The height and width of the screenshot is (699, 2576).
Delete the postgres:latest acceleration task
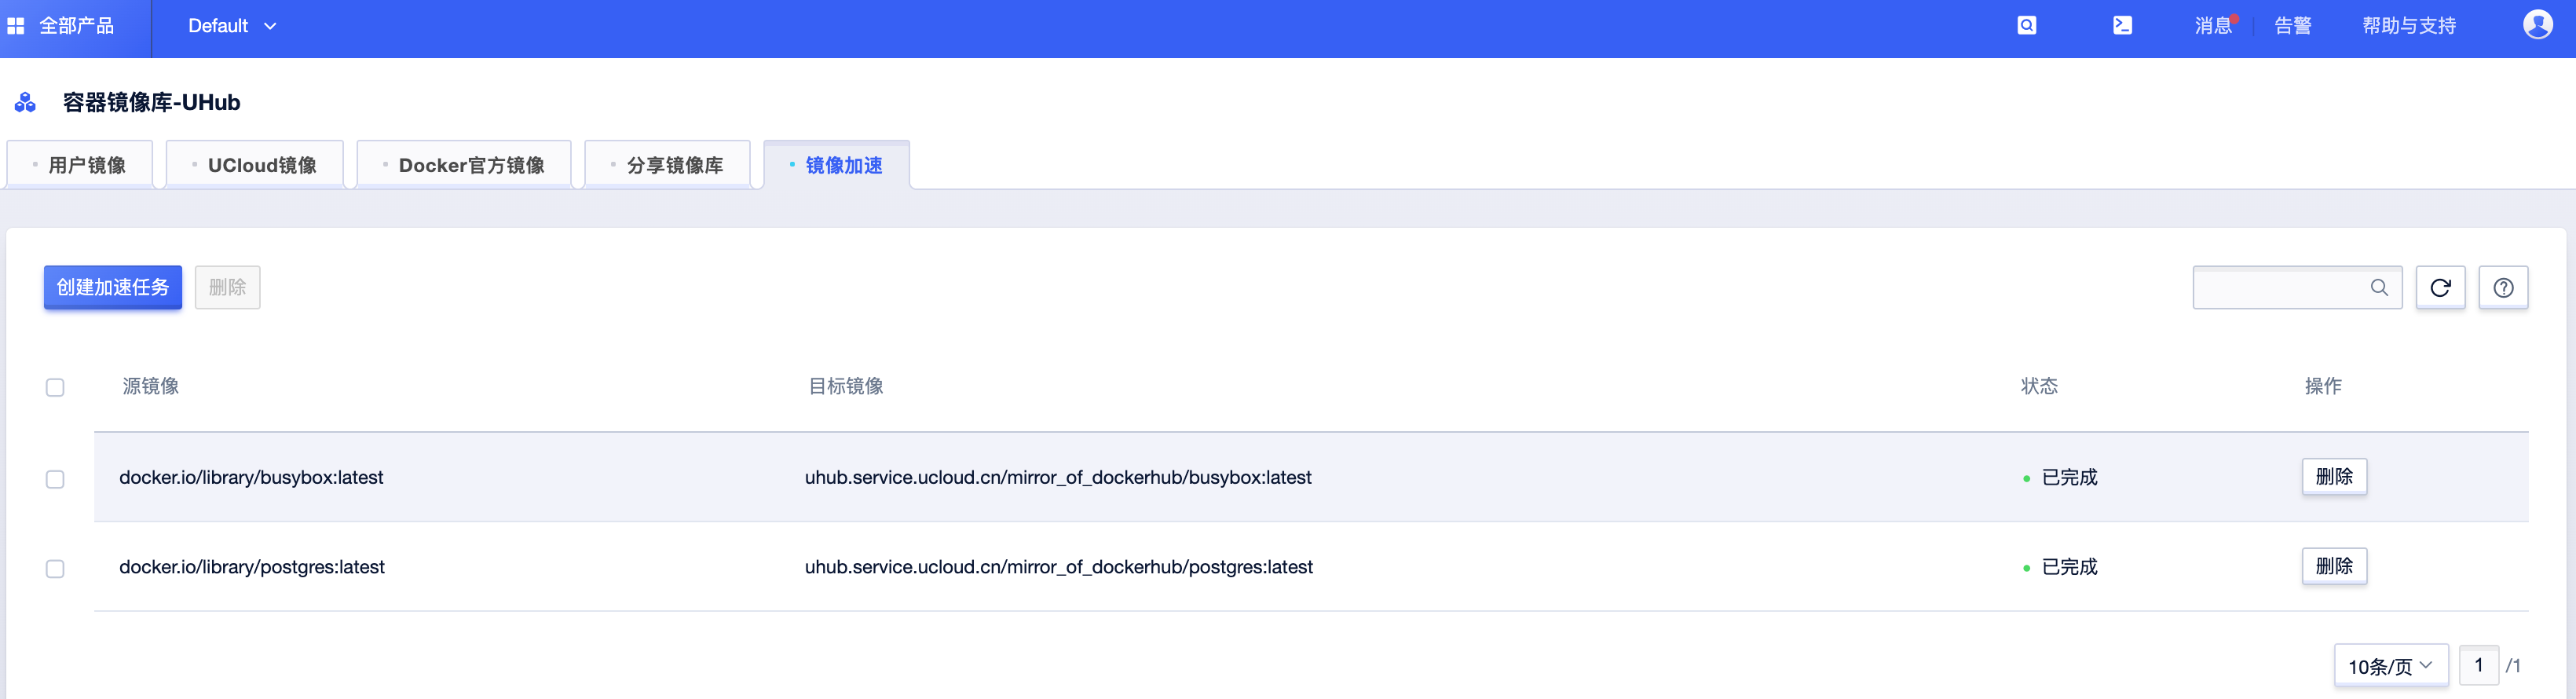click(2334, 566)
